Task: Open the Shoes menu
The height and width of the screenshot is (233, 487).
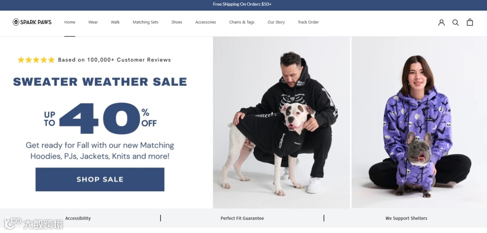Action: (x=177, y=22)
